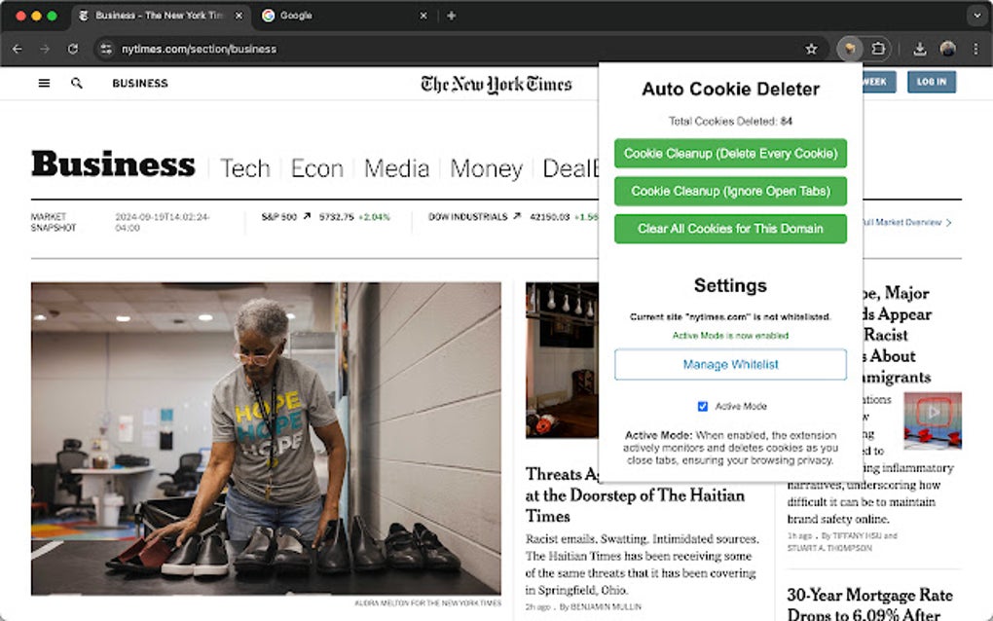Click the Business section heading
The height and width of the screenshot is (621, 993).
pos(113,164)
